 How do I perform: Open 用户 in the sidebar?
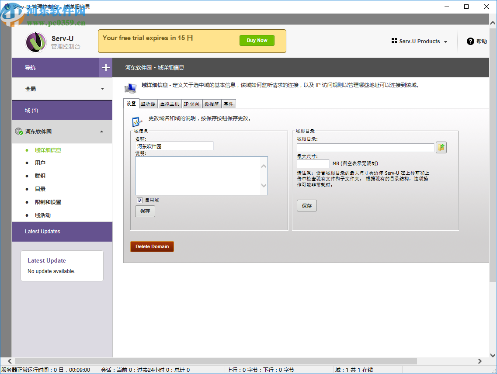point(40,163)
